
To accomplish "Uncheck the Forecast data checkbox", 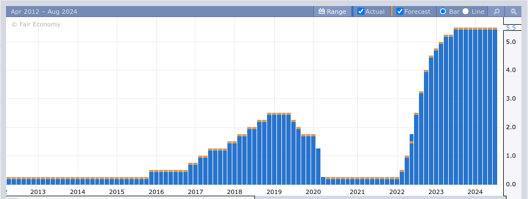I will coord(400,12).
